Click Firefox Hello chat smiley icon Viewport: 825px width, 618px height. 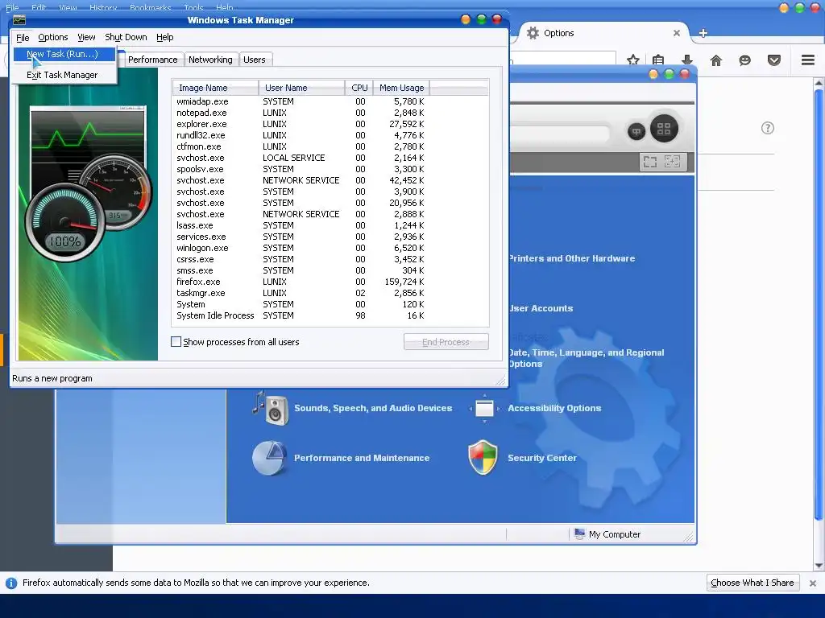(745, 60)
